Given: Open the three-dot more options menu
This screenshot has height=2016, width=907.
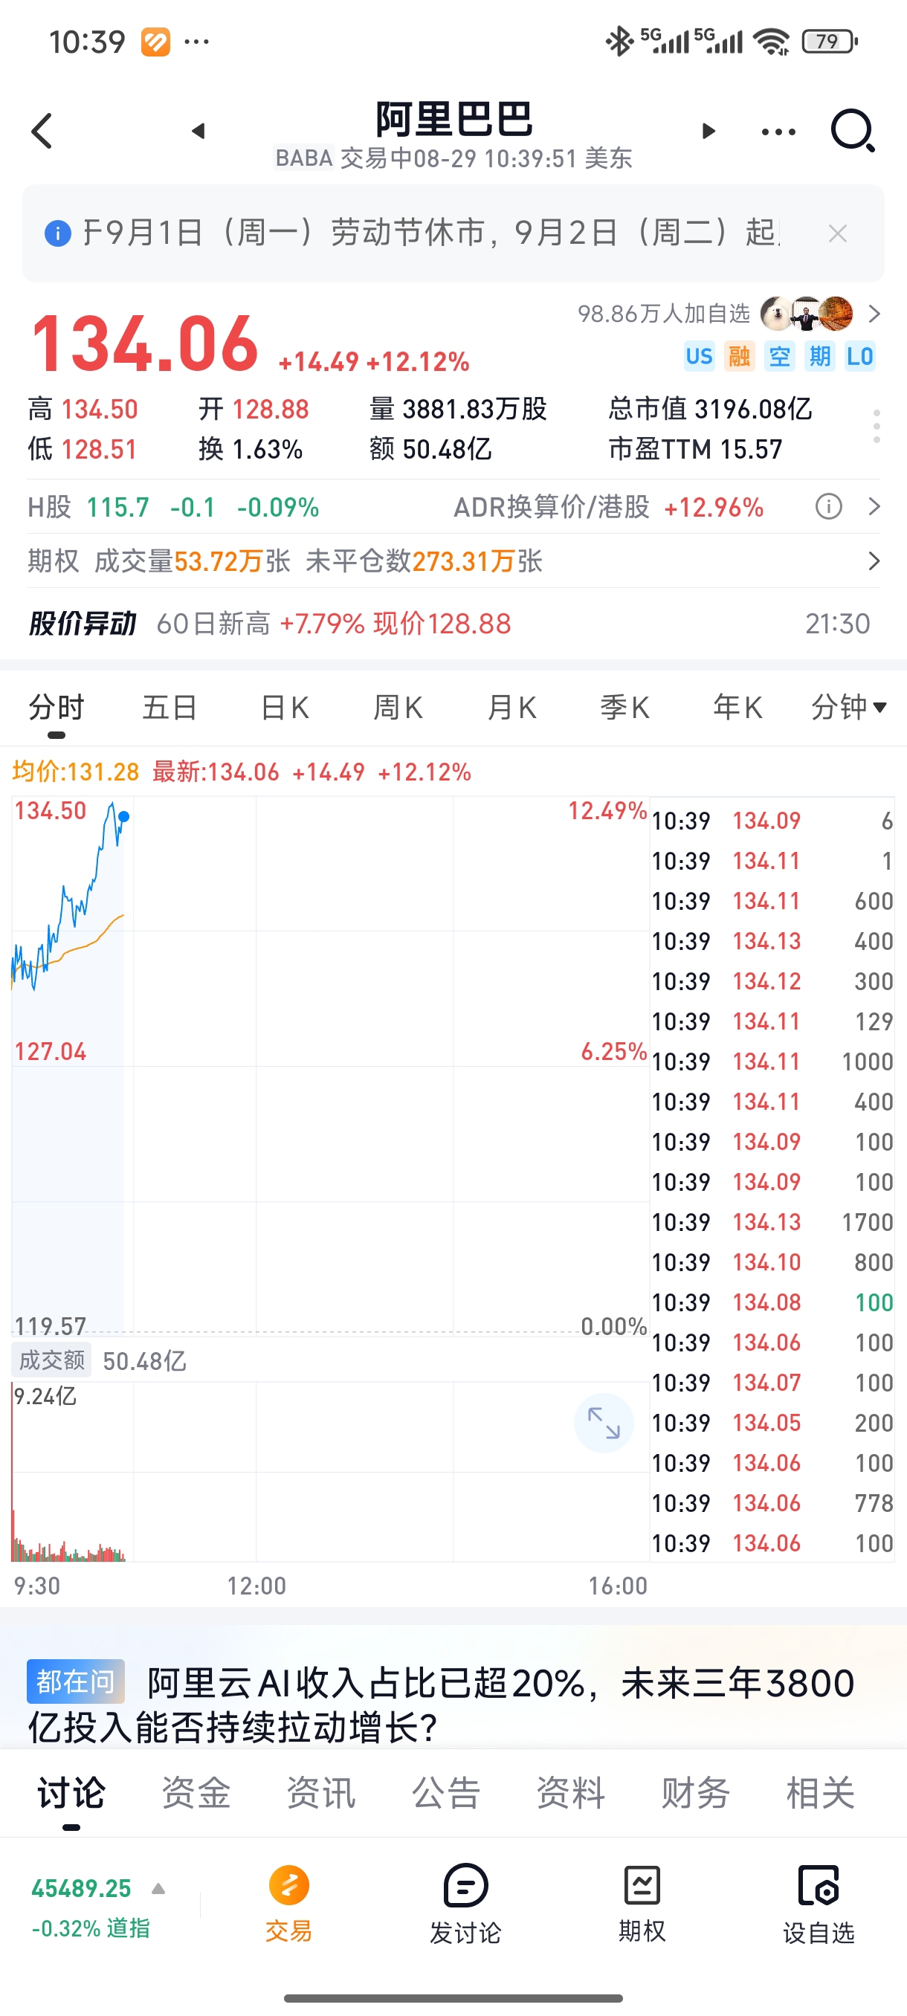Looking at the screenshot, I should [x=778, y=132].
